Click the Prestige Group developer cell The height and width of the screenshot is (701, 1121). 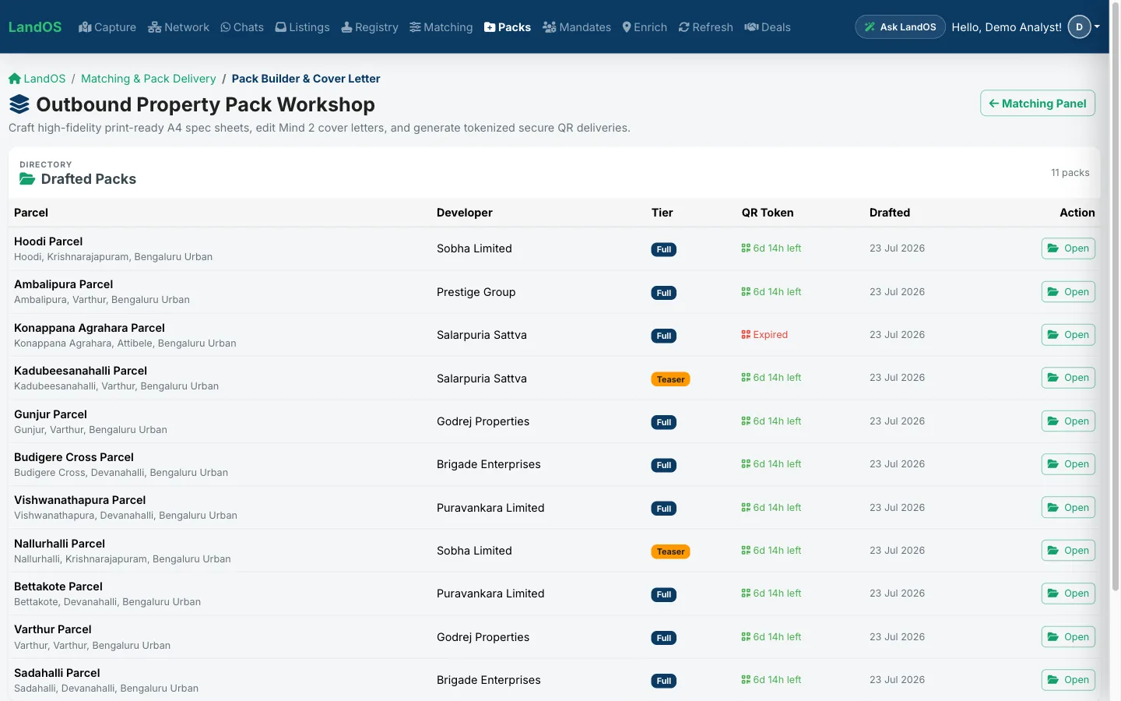click(476, 292)
